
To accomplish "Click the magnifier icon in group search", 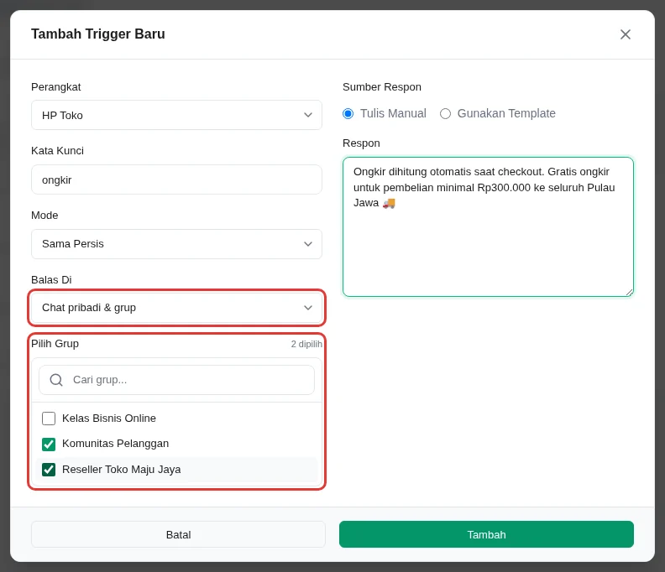I will pyautogui.click(x=56, y=380).
